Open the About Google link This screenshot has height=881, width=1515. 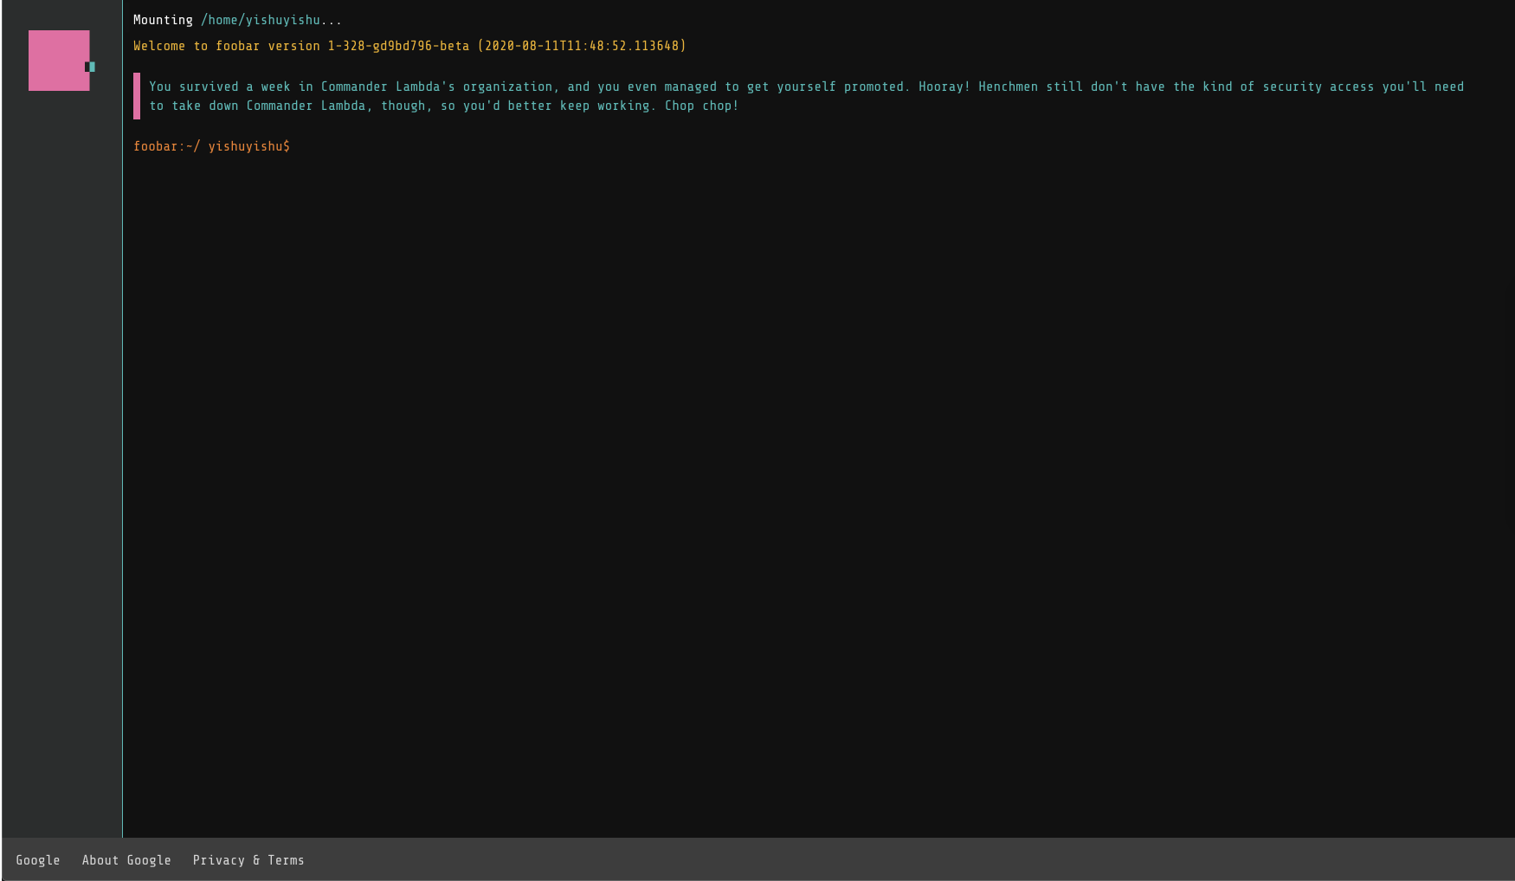point(126,860)
